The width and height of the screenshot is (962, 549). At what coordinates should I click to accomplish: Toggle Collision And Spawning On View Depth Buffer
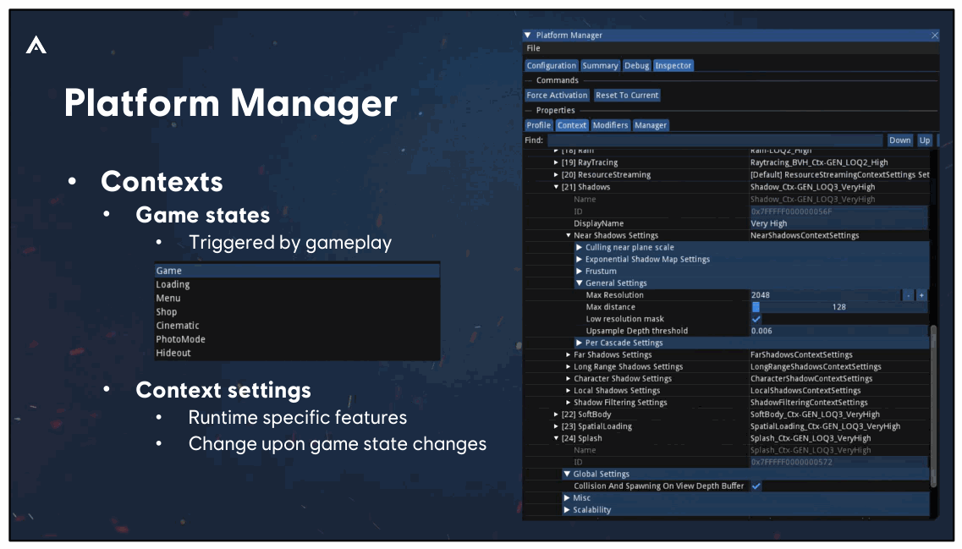coord(756,486)
